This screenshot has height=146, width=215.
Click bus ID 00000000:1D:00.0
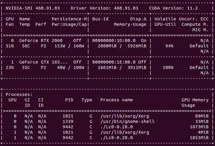tap(114, 40)
